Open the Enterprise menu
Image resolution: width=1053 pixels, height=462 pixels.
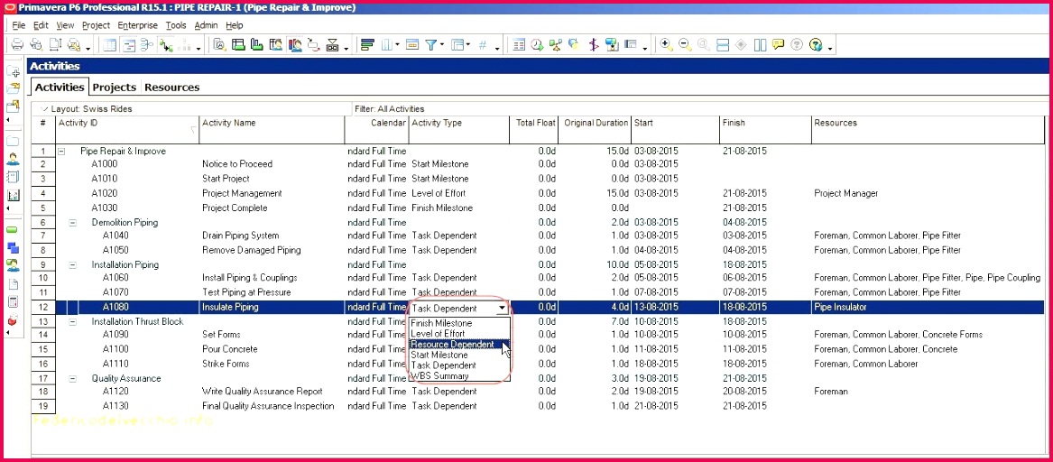[x=137, y=25]
